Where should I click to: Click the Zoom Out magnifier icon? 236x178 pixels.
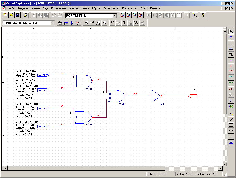(128, 15)
